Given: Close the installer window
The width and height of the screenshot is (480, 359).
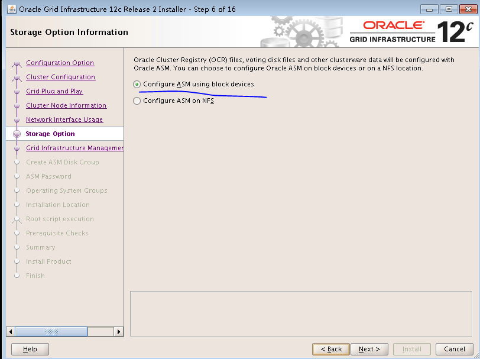Looking at the screenshot, I should pyautogui.click(x=468, y=9).
